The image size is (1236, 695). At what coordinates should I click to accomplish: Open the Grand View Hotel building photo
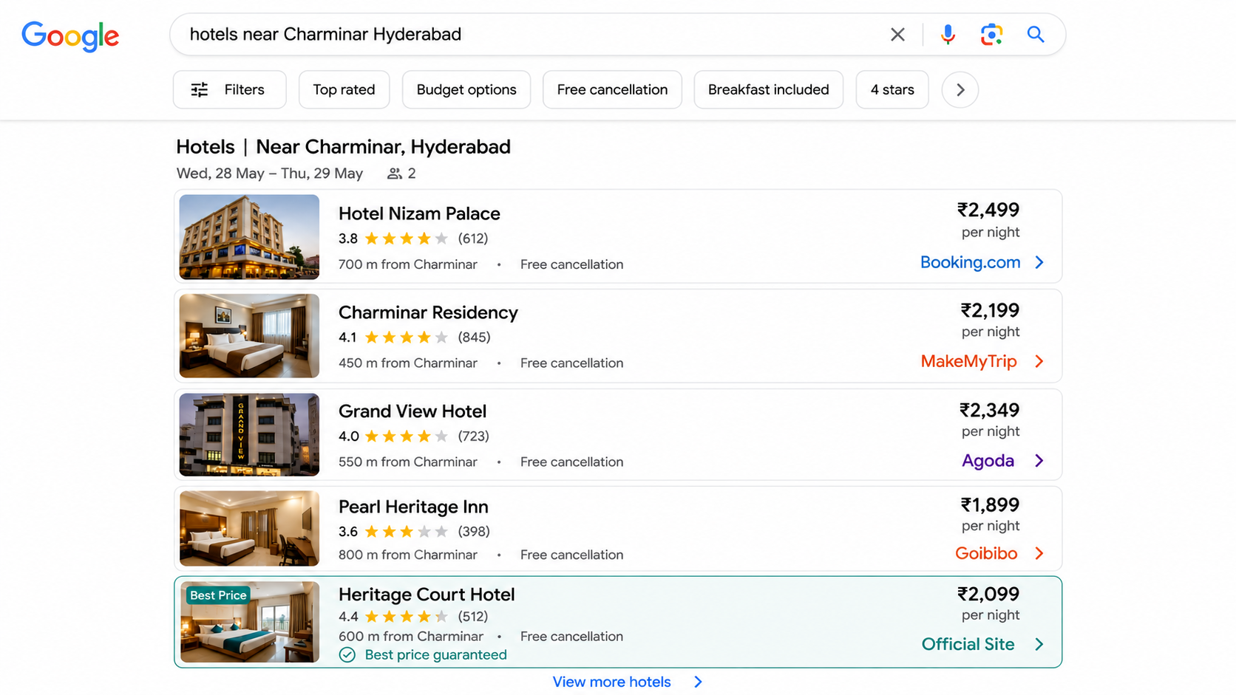click(x=249, y=434)
